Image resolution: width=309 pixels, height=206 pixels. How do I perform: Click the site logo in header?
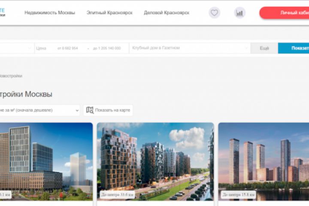[x=3, y=12]
